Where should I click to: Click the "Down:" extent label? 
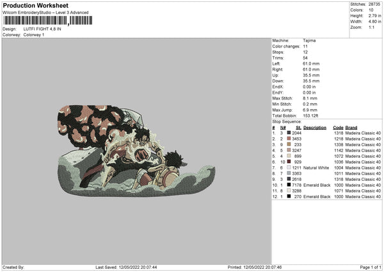click(x=278, y=81)
